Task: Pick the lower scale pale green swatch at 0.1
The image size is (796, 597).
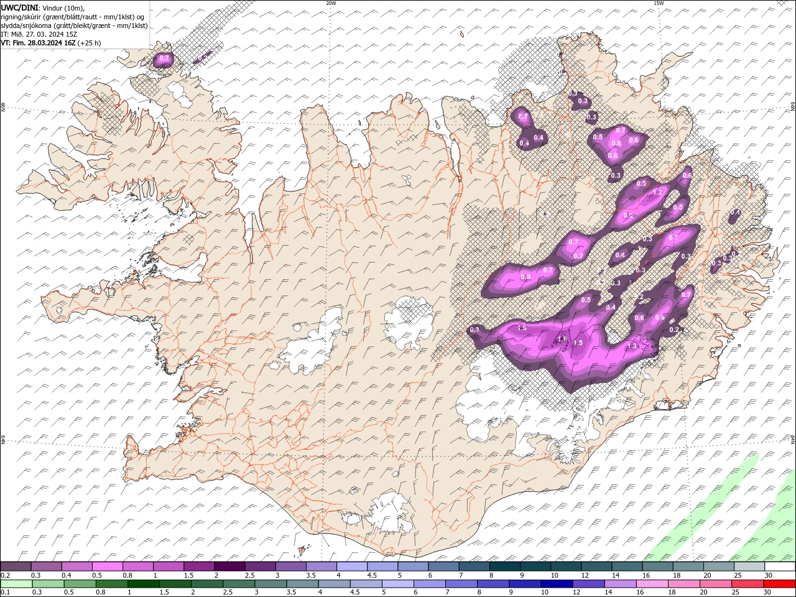Action: tap(16, 584)
